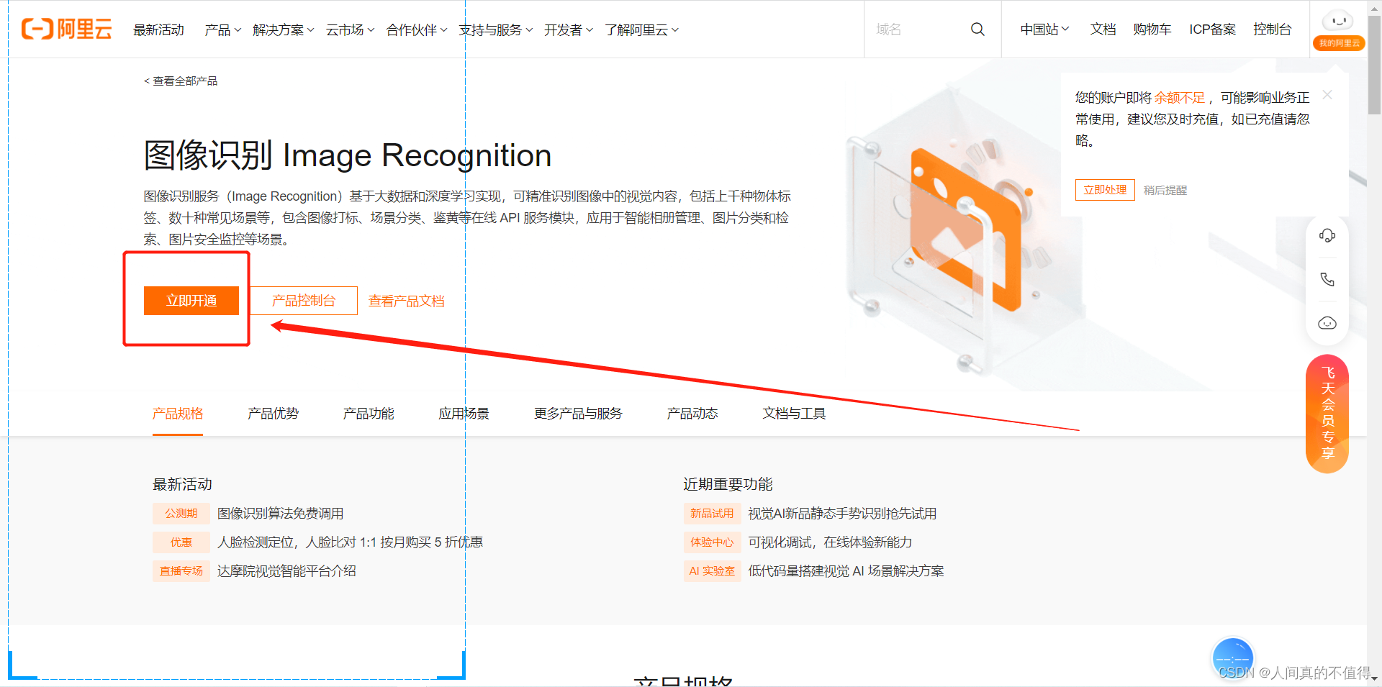The image size is (1382, 687).
Task: Expand the 合作伙伴 dropdown menu
Action: coord(417,29)
